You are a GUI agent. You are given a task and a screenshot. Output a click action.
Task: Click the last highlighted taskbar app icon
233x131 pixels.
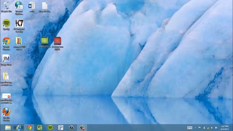click(x=82, y=128)
